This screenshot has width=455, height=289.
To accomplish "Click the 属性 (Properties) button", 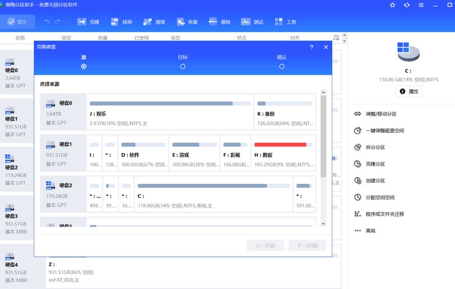I will click(x=409, y=92).
